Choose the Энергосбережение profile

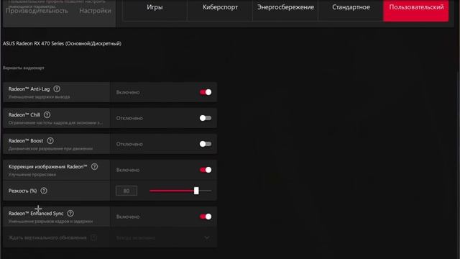(x=285, y=7)
